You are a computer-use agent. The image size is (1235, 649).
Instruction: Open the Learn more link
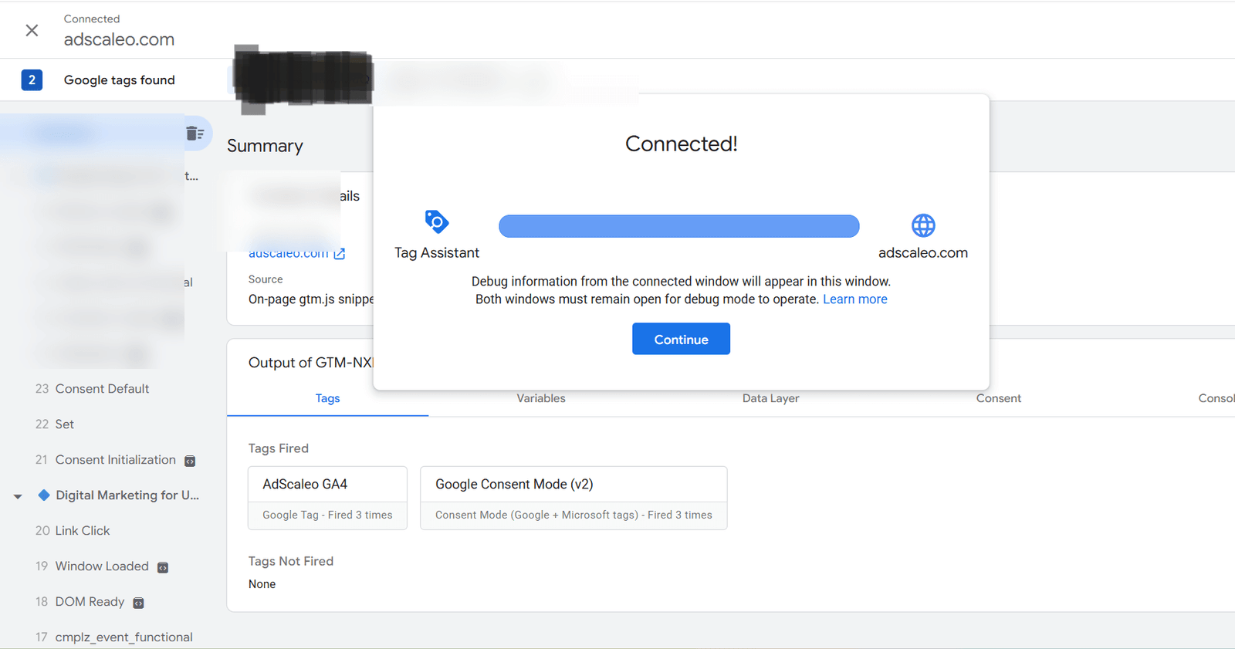(x=854, y=299)
